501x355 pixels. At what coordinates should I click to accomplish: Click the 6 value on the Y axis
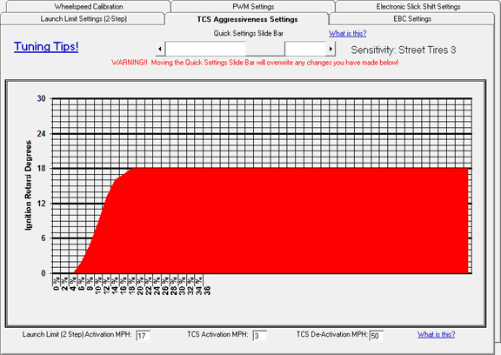click(x=43, y=238)
